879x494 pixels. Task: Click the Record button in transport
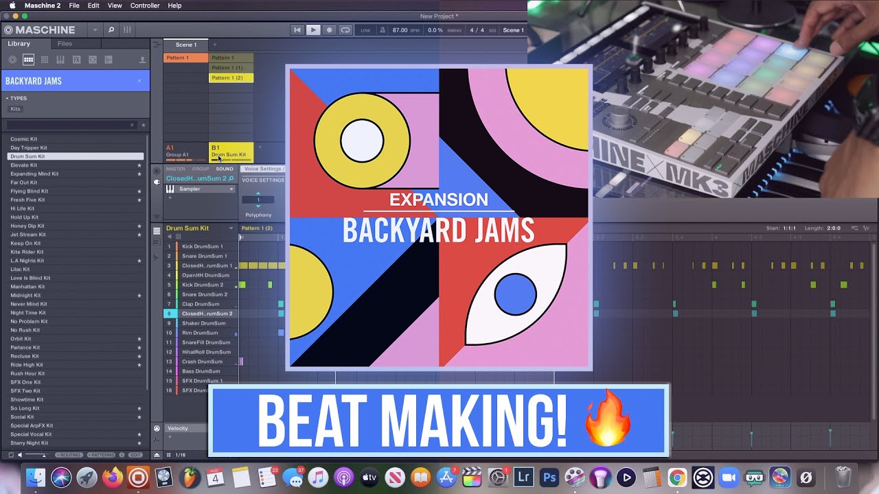(329, 30)
